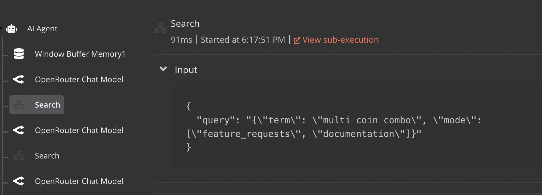Open the second OpenRouter Chat Model label
The height and width of the screenshot is (195, 542).
click(79, 130)
